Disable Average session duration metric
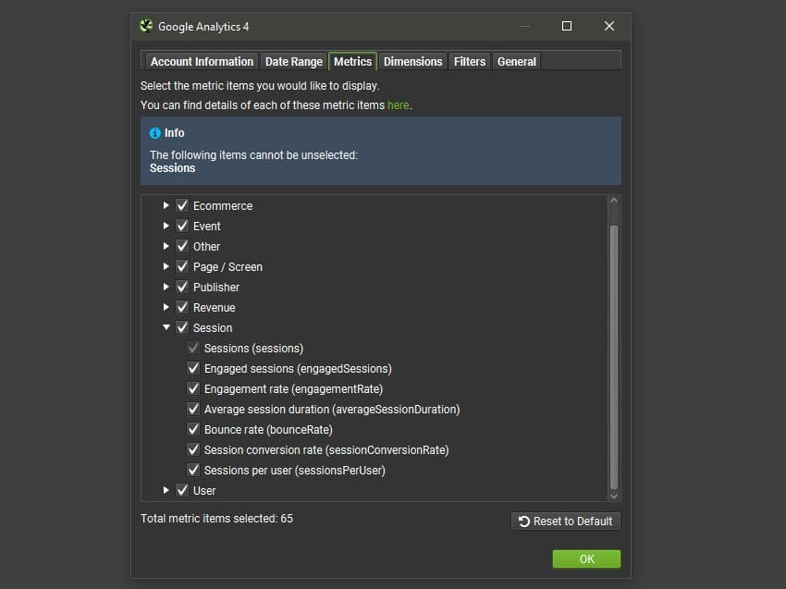Screen dimensions: 786x589 pyautogui.click(x=193, y=409)
